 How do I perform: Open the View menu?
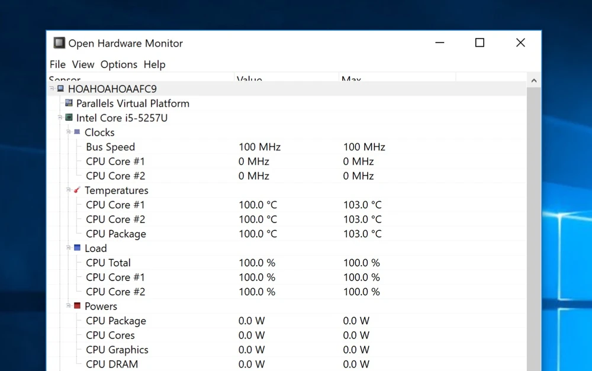pyautogui.click(x=83, y=64)
